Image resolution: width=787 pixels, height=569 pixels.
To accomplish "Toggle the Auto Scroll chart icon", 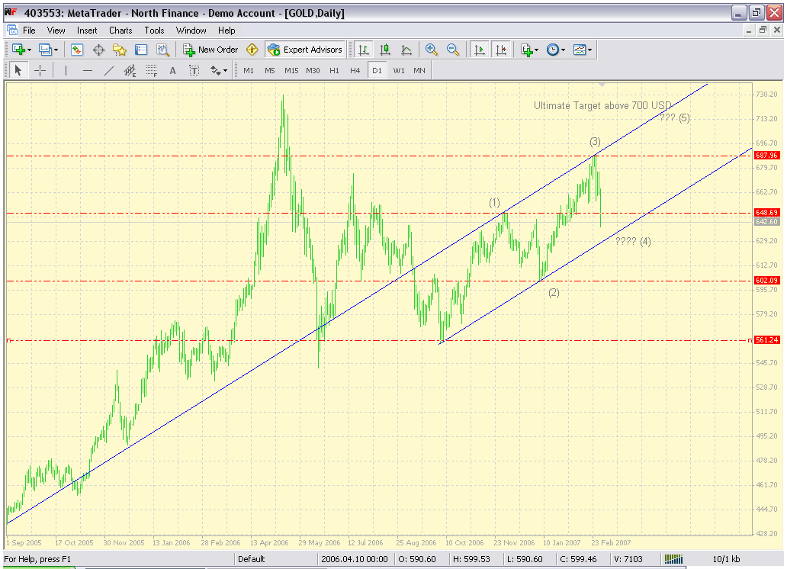I will [x=480, y=50].
